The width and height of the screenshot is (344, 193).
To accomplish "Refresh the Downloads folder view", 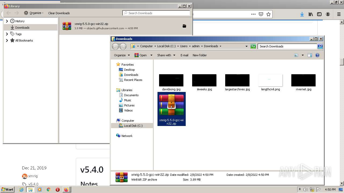I will pos(253,46).
